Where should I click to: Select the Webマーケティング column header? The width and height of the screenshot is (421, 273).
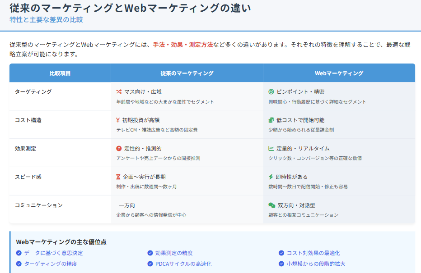coord(339,73)
